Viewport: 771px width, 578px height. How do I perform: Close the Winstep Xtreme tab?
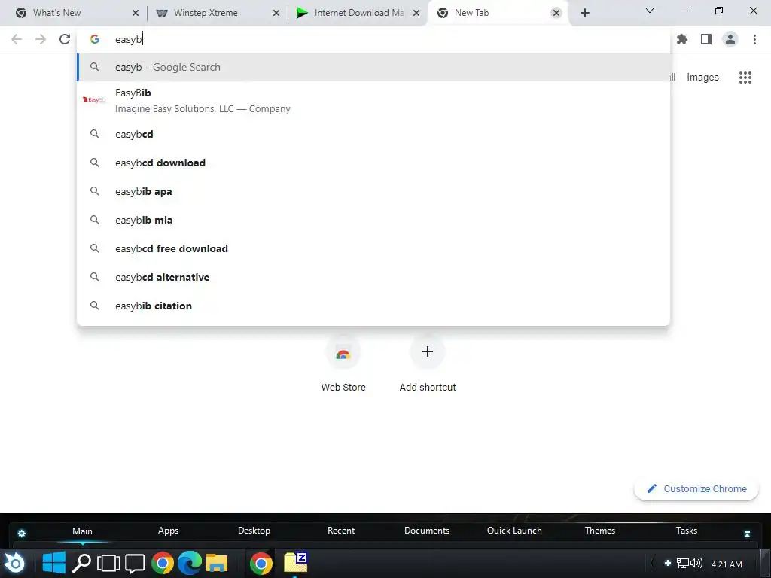(x=276, y=13)
